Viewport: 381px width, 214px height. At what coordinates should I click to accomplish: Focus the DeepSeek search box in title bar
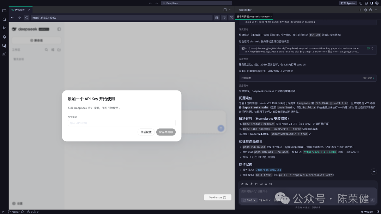[196, 3]
